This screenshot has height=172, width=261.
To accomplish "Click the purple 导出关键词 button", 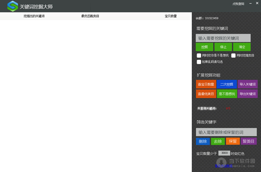I will click(x=248, y=94).
